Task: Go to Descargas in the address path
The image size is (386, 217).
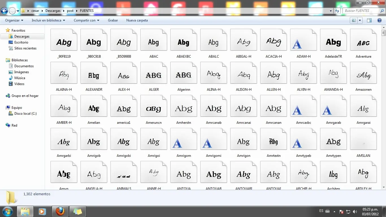Action: pyautogui.click(x=53, y=11)
